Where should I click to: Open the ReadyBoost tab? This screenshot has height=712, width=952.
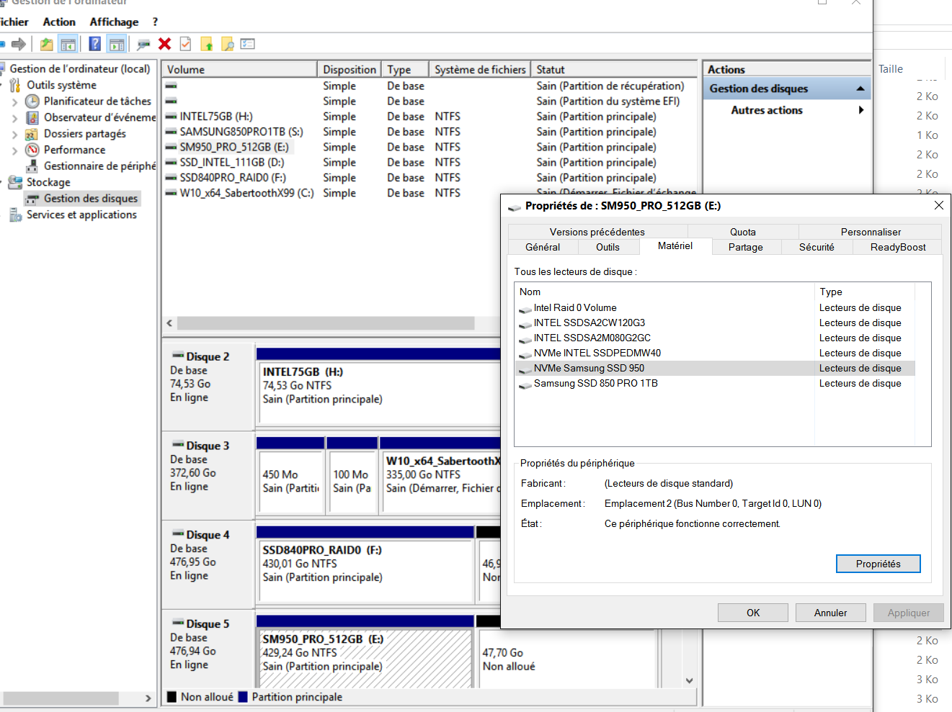(898, 247)
